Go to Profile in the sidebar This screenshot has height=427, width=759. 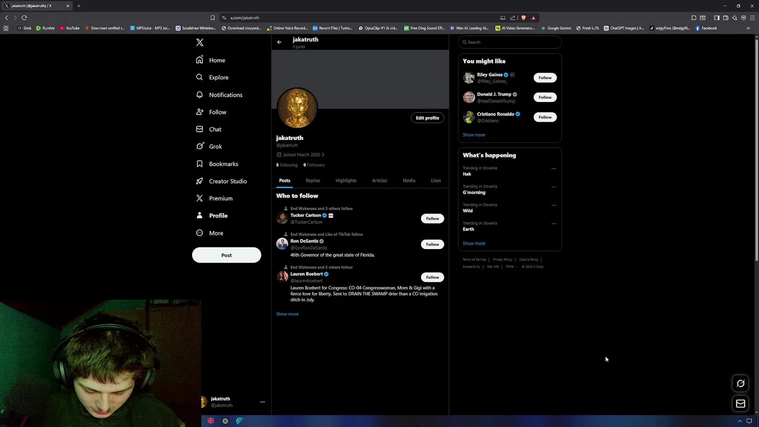[212, 216]
